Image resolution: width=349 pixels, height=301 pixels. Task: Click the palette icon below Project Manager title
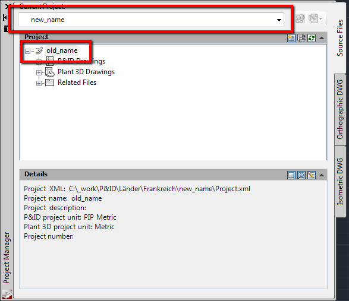[x=7, y=294]
